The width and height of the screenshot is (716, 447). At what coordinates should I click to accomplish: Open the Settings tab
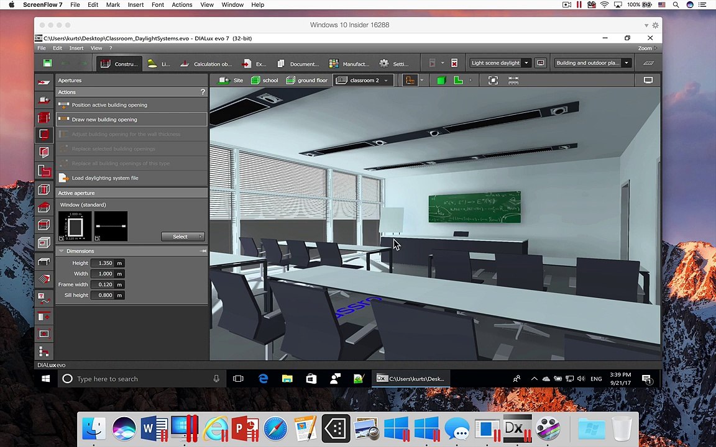[394, 64]
